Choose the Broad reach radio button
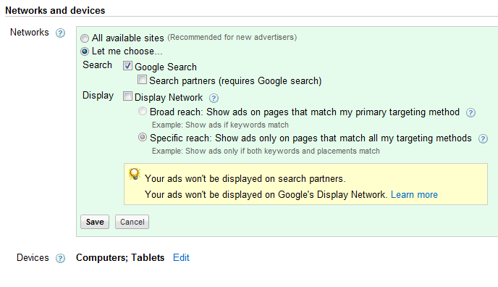This screenshot has height=287, width=498. 143,111
